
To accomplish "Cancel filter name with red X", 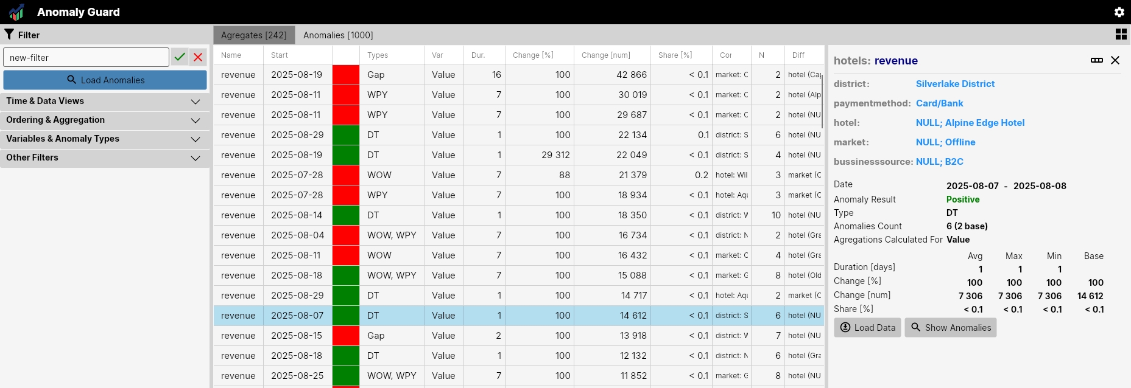I will 198,57.
